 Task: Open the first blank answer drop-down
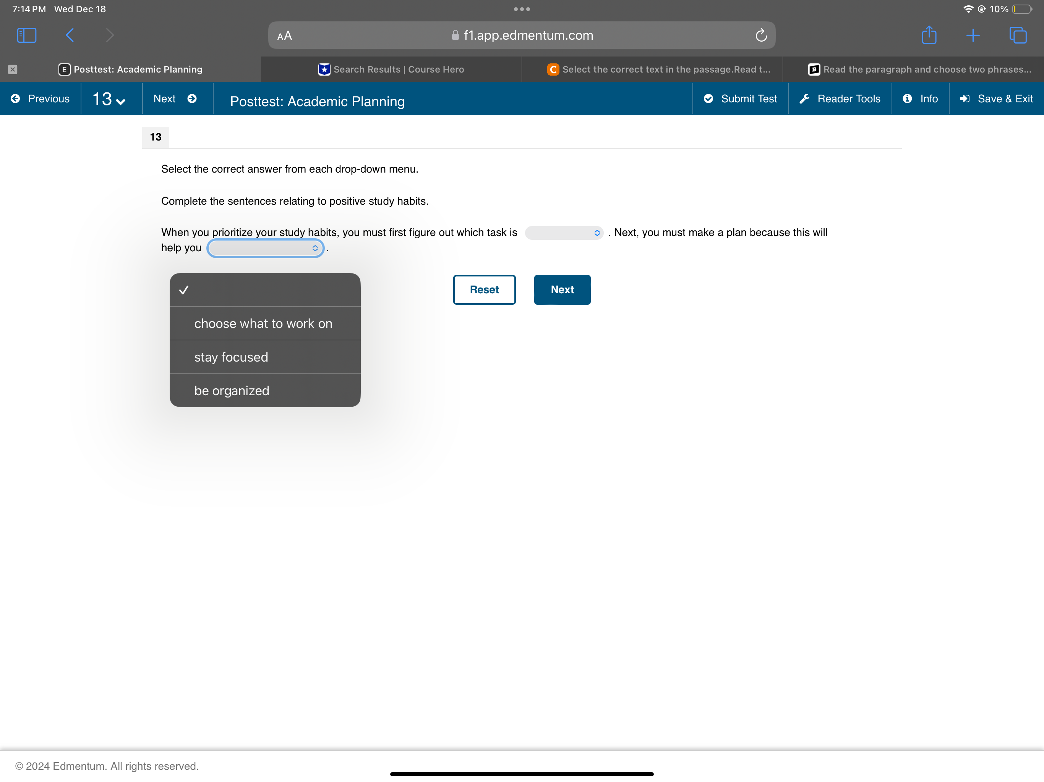pyautogui.click(x=564, y=233)
